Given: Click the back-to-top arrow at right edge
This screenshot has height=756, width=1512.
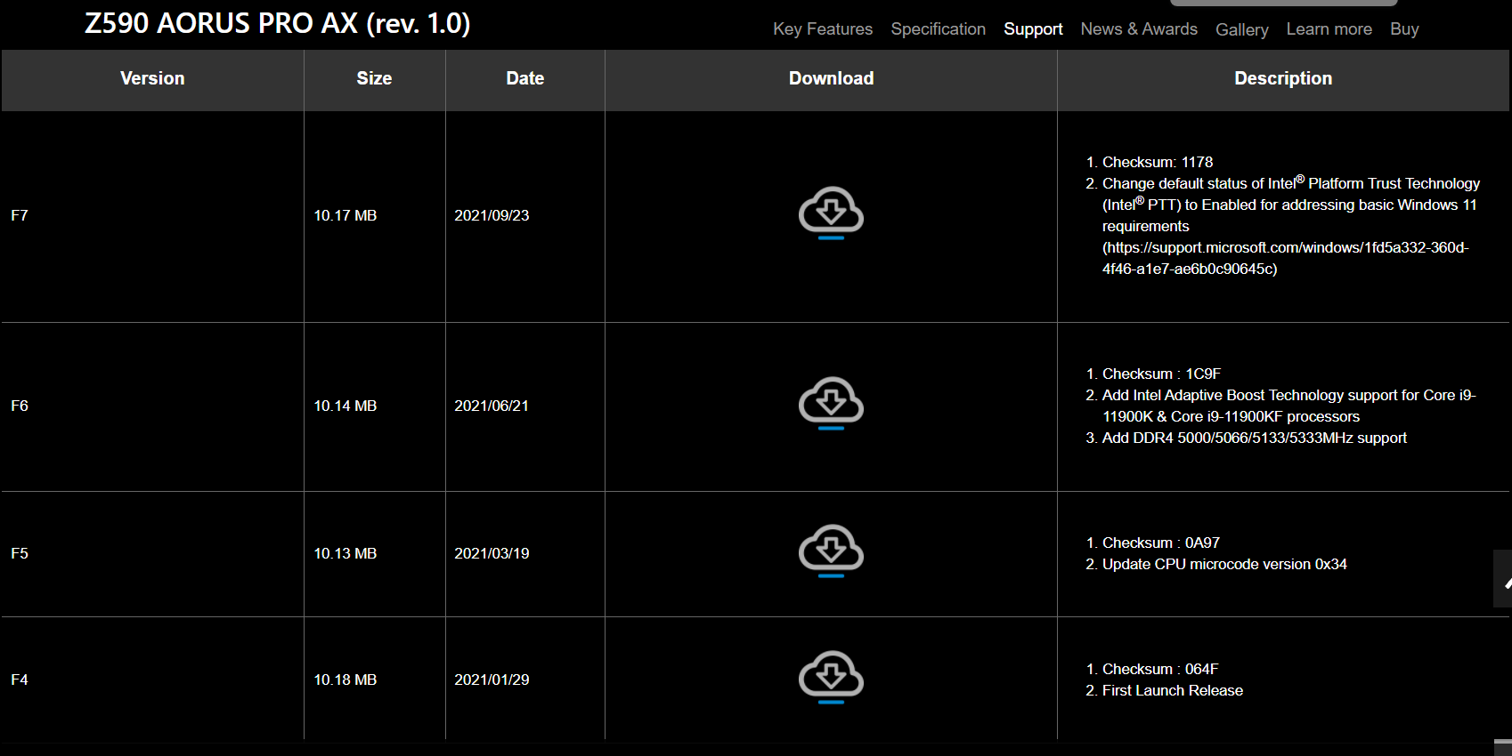Looking at the screenshot, I should click(1503, 579).
